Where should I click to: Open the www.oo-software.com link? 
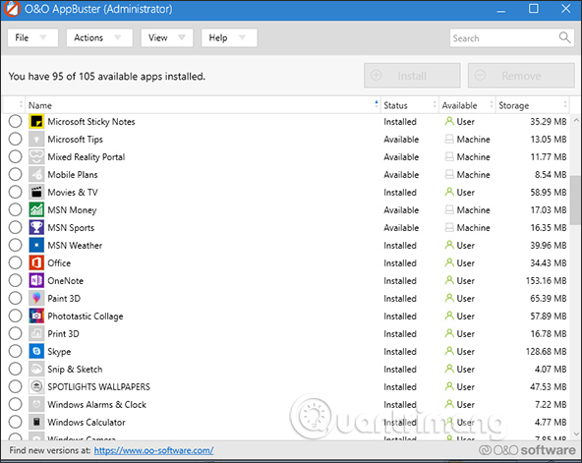[153, 450]
